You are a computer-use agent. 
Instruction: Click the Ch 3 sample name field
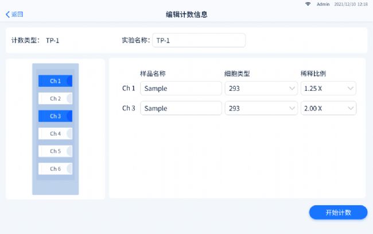[x=181, y=108]
